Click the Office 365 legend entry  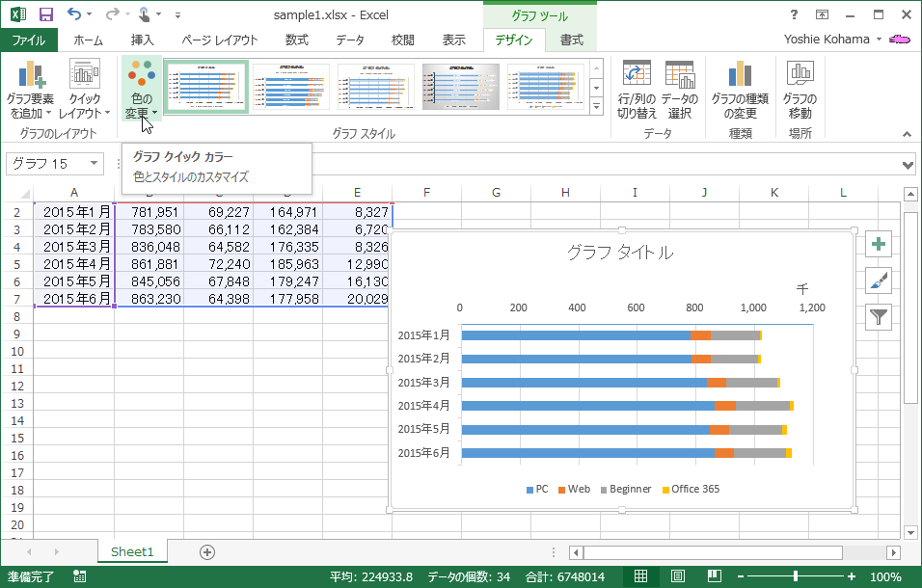pos(691,490)
